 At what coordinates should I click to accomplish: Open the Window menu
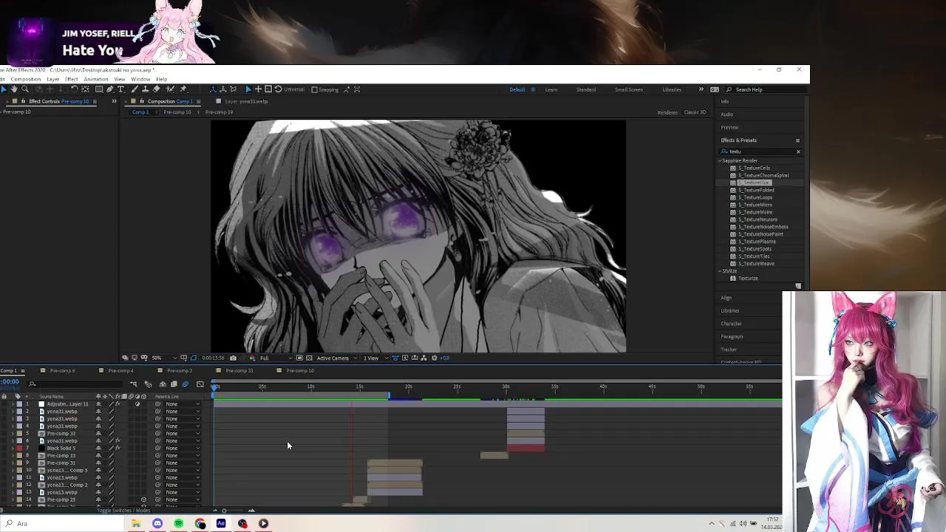[140, 79]
